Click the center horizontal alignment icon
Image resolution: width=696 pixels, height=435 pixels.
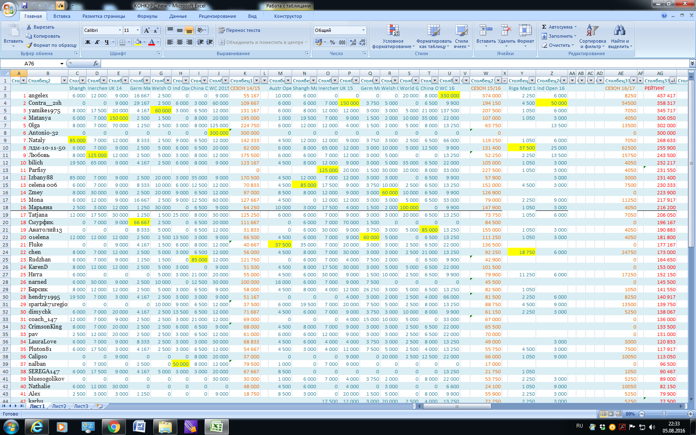click(179, 42)
